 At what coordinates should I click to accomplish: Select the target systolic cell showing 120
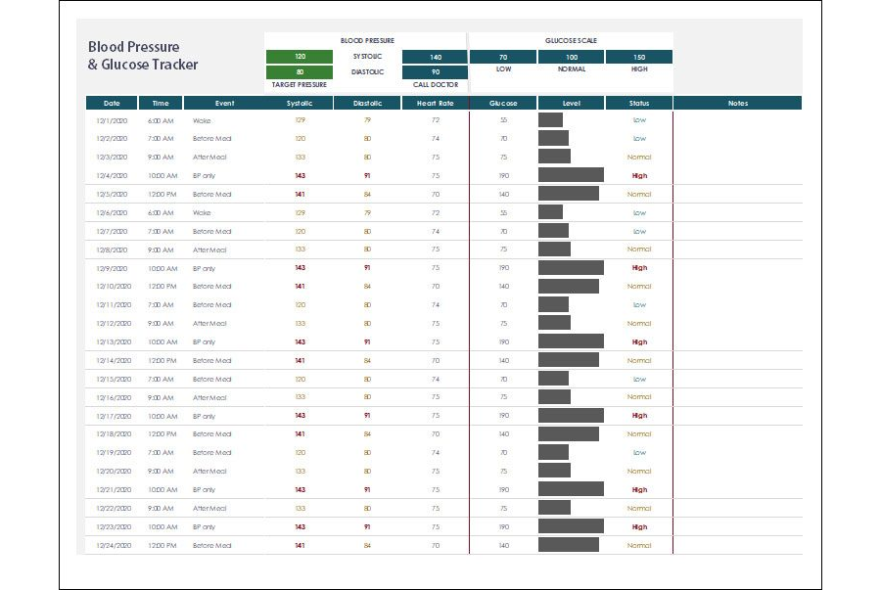(300, 57)
